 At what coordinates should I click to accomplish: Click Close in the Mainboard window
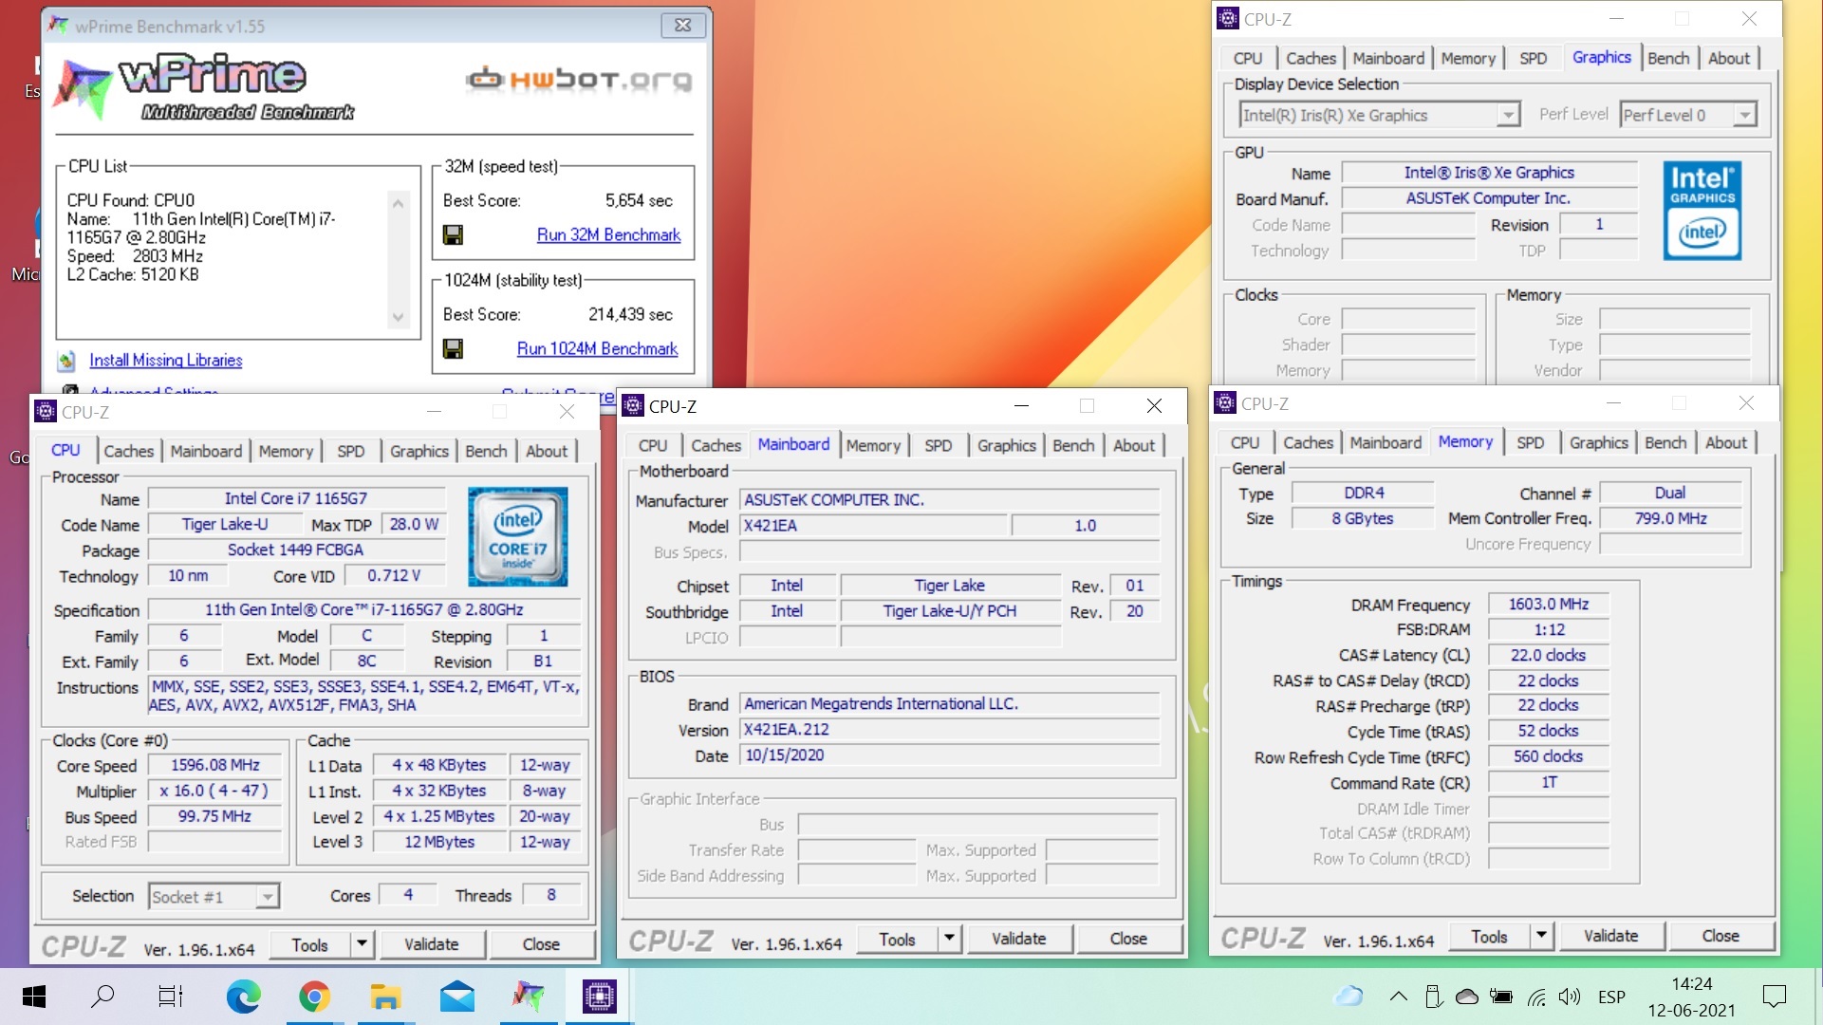[x=1128, y=939]
